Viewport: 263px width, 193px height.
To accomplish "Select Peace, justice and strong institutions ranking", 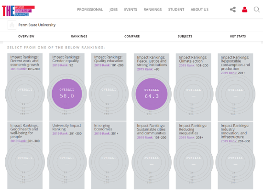I will coord(152,61).
